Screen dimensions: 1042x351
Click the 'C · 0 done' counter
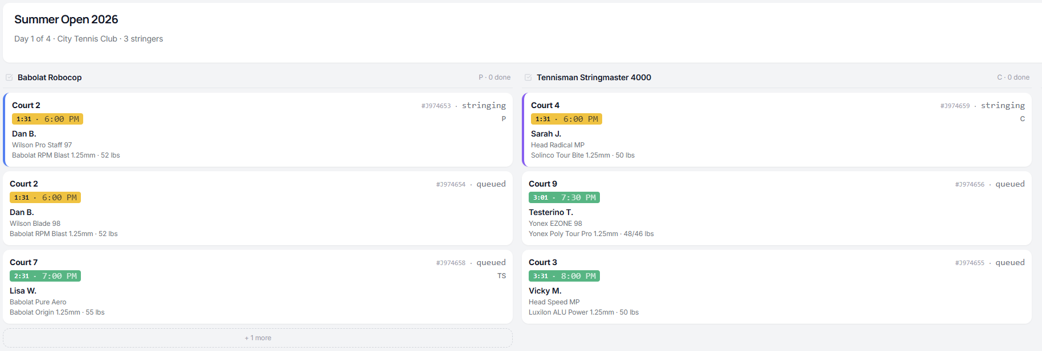tap(1013, 77)
